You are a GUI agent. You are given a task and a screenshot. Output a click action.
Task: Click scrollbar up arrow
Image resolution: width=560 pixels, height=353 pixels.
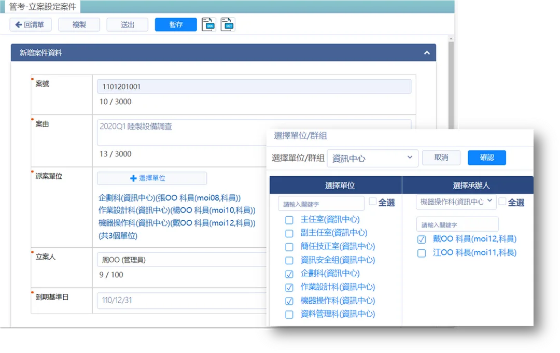tap(451, 38)
